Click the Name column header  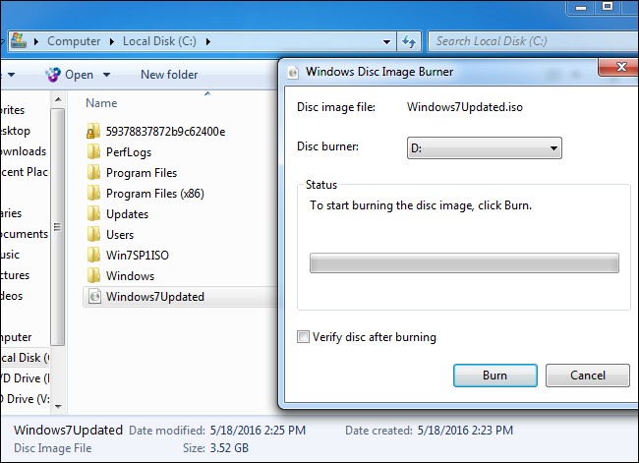(101, 103)
